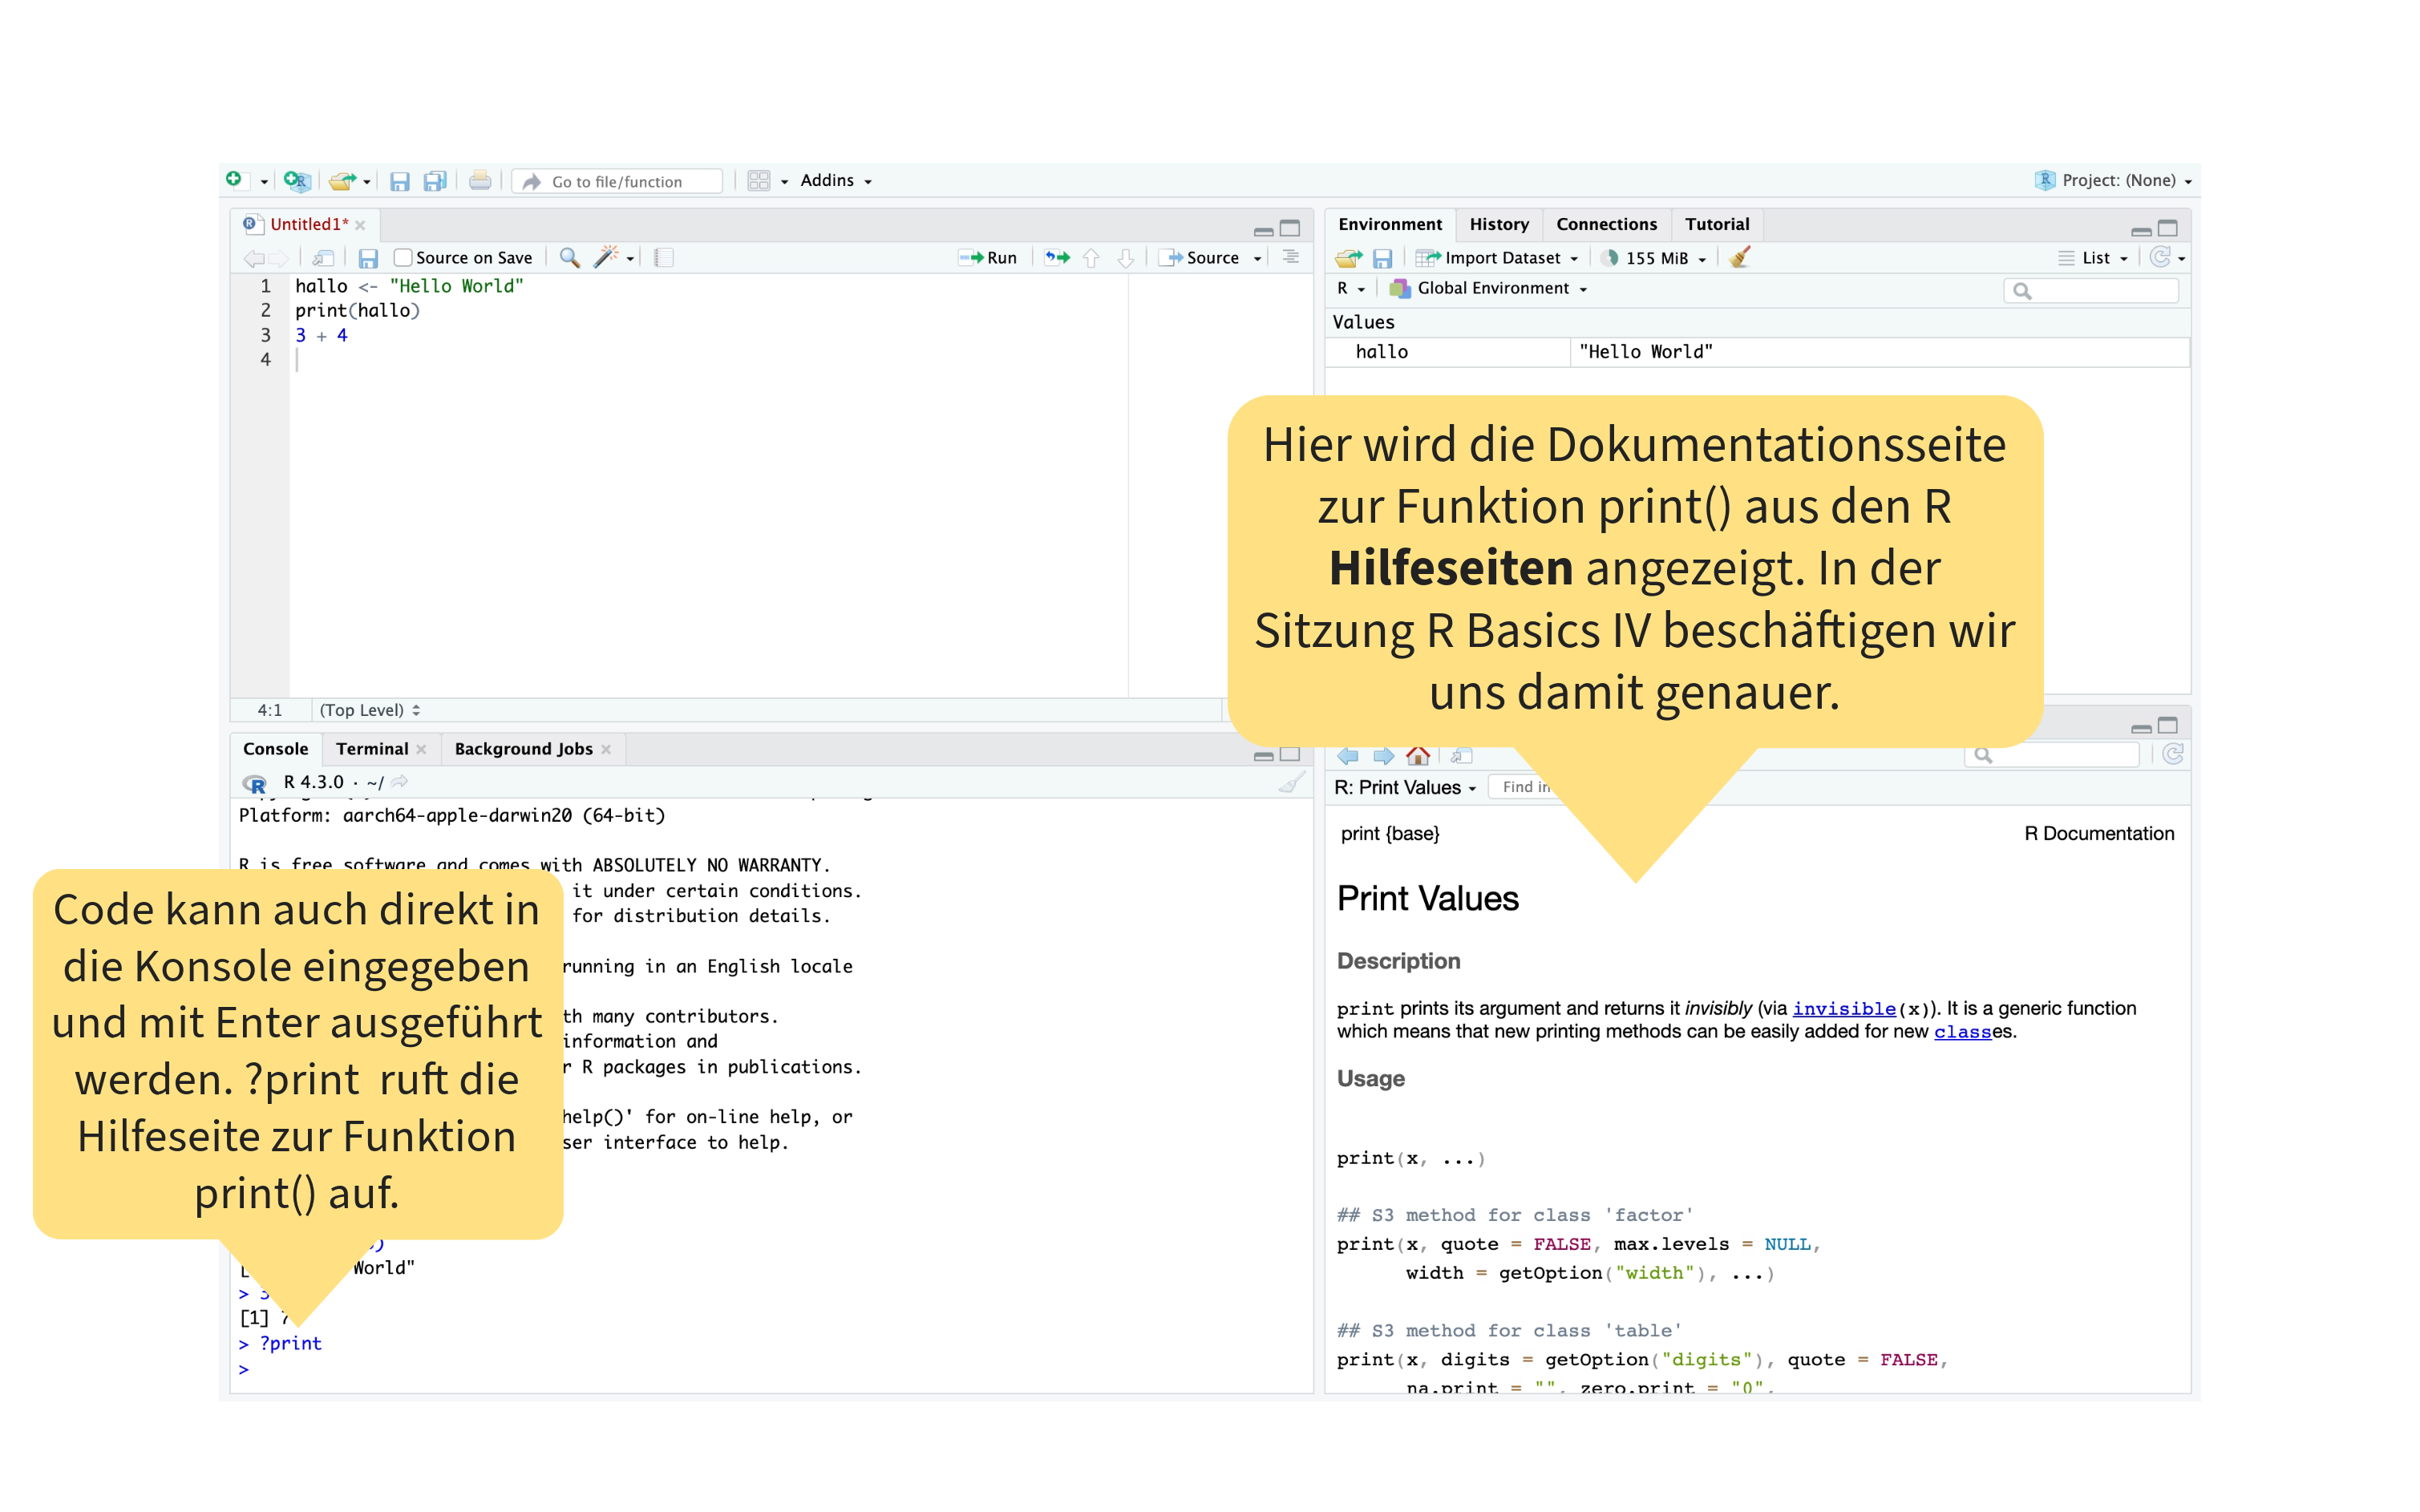Click the compile report notebook icon
This screenshot has height=1512, width=2420.
pos(663,258)
